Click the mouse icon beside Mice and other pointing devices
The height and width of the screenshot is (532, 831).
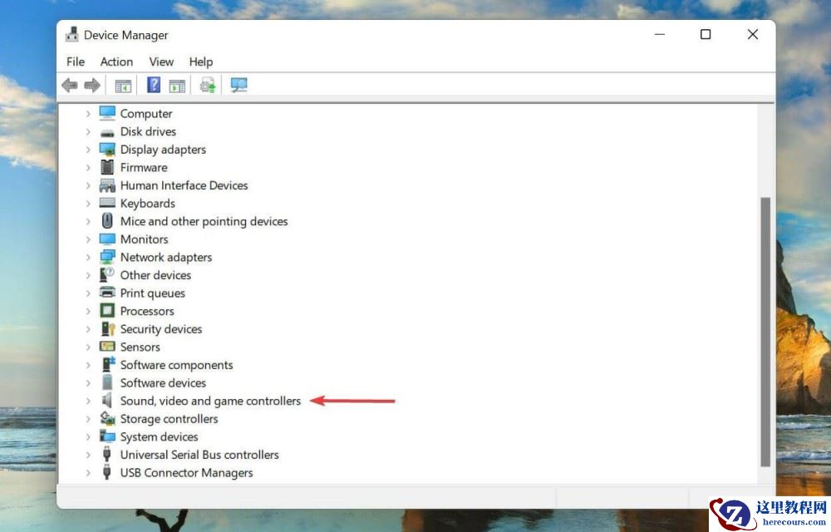107,221
